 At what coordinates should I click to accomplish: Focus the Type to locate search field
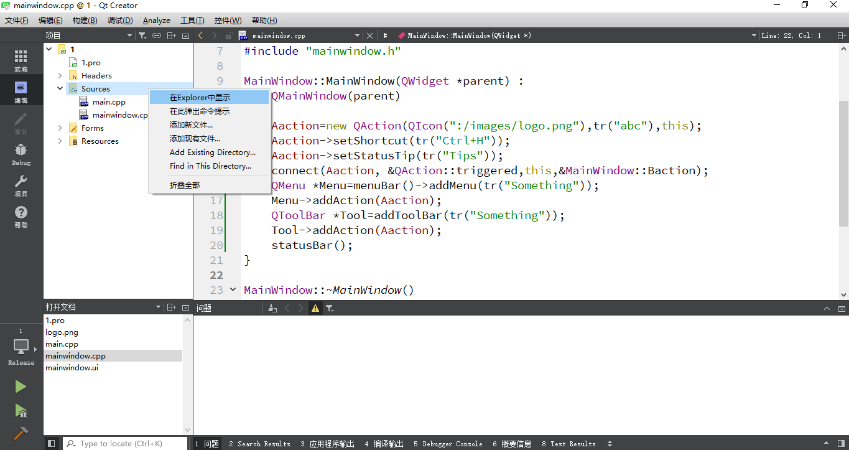point(124,443)
